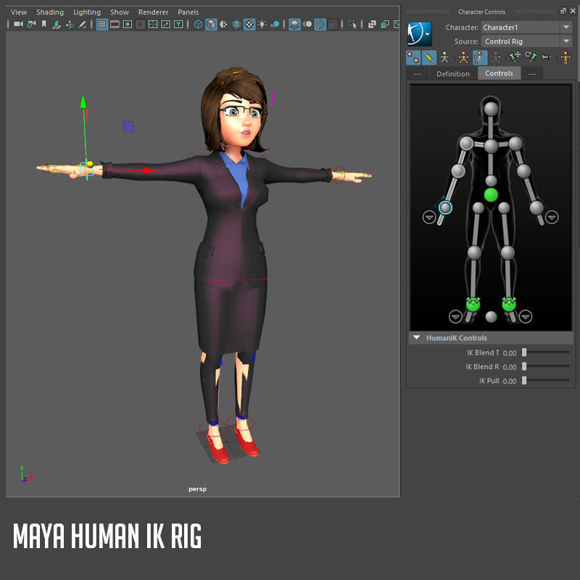Click the Field Chart icon
The width and height of the screenshot is (580, 580).
(153, 25)
